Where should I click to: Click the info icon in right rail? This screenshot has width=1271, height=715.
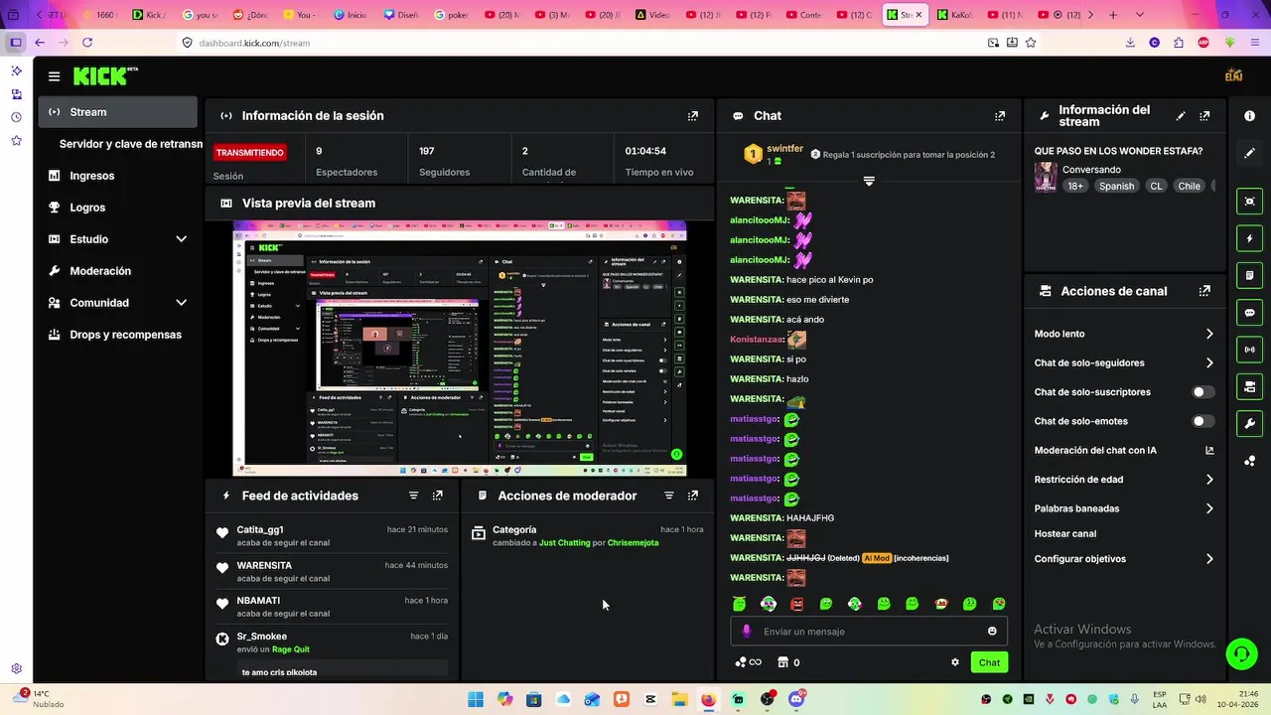1249,116
